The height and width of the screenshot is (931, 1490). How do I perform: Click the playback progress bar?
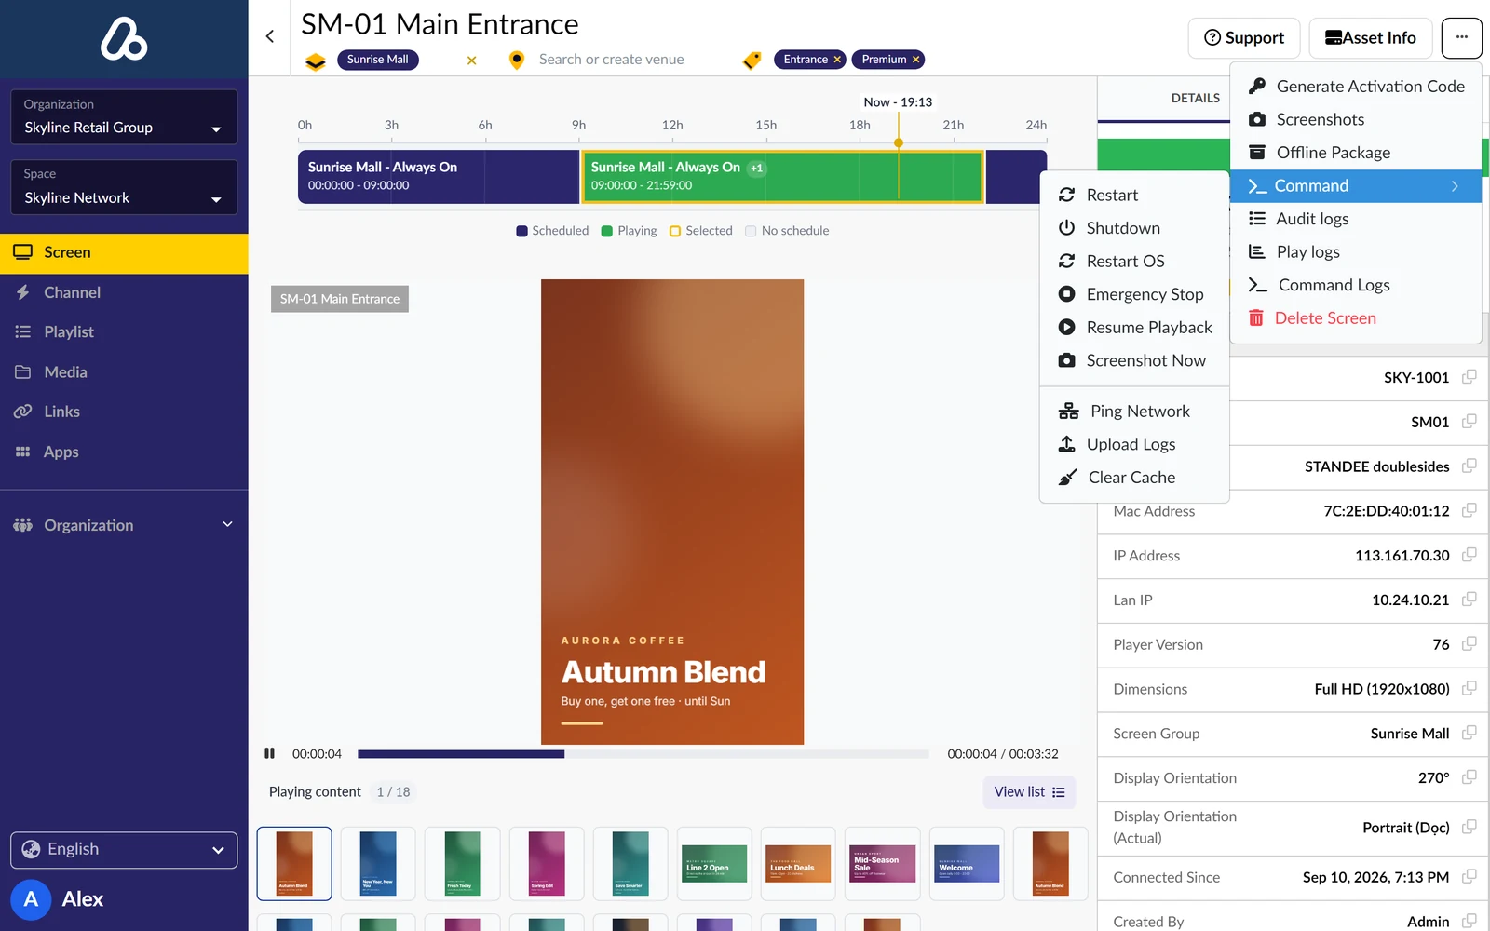pyautogui.click(x=643, y=754)
